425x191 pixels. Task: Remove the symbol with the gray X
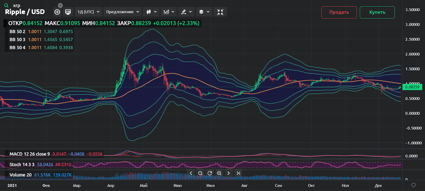pyautogui.click(x=60, y=5)
